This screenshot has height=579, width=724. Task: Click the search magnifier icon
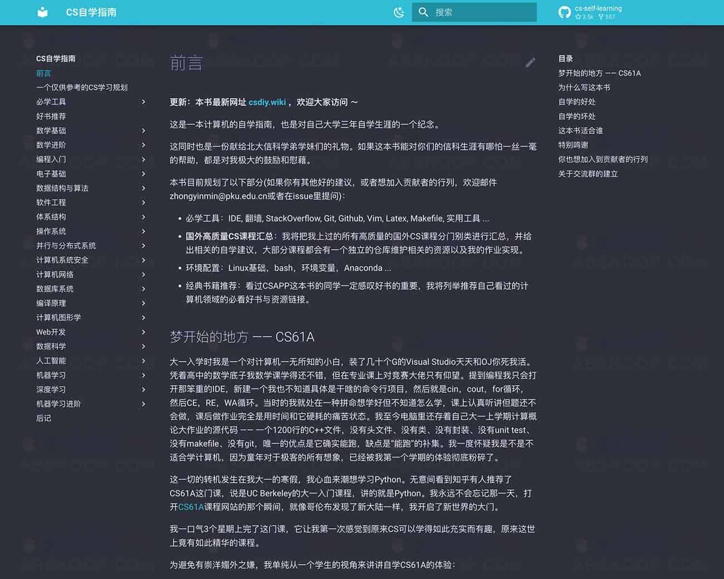(423, 12)
